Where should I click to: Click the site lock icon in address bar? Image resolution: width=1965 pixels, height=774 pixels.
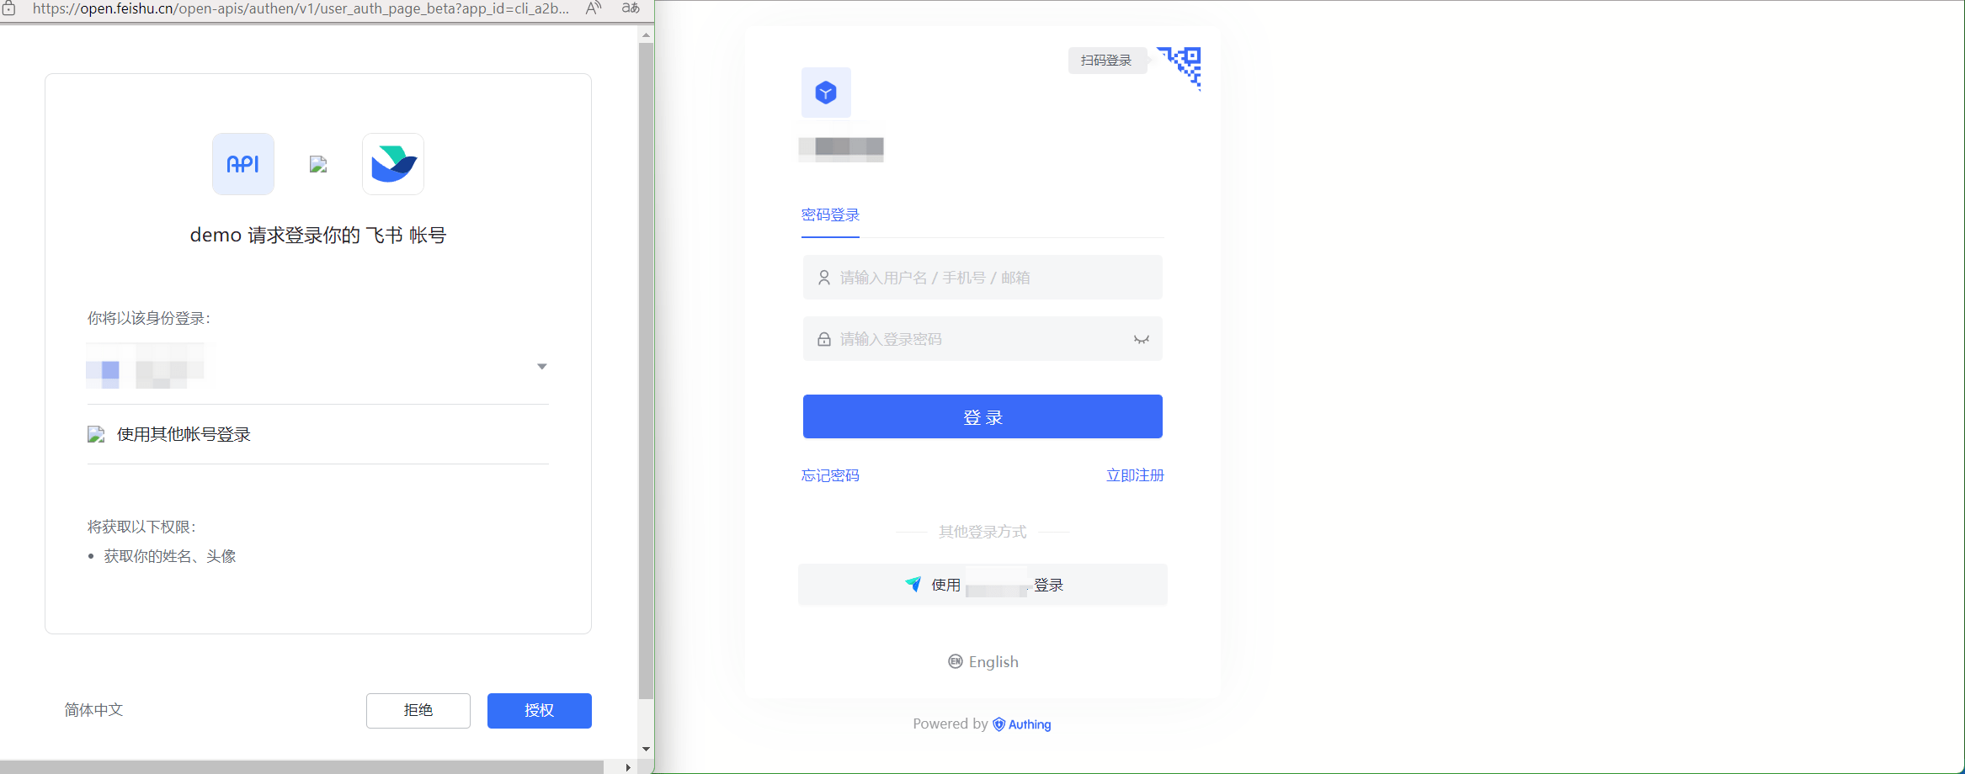coord(8,8)
